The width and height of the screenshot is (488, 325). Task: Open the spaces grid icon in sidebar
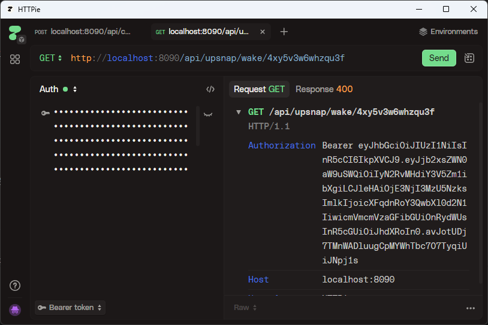15,59
